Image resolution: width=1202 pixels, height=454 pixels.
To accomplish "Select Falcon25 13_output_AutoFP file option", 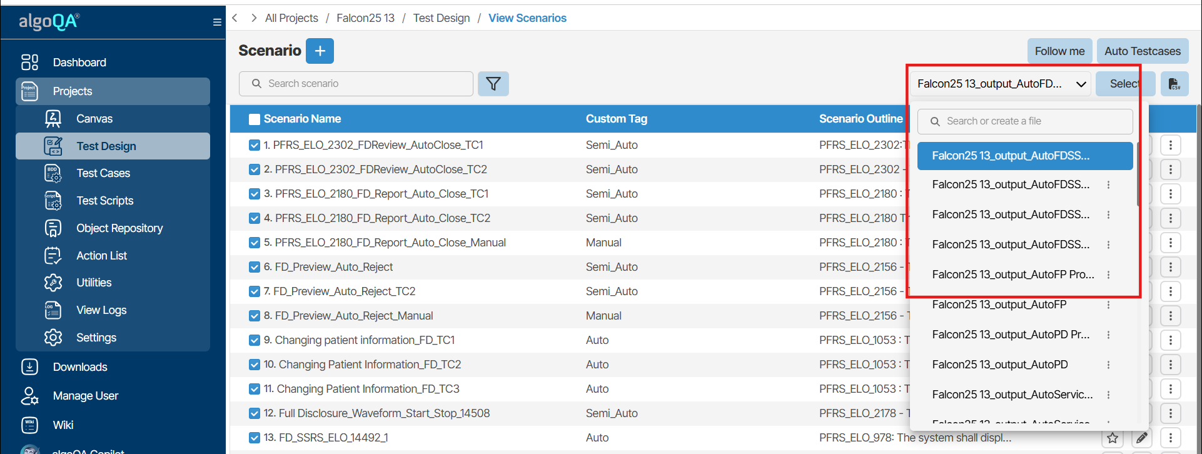I will pyautogui.click(x=999, y=305).
